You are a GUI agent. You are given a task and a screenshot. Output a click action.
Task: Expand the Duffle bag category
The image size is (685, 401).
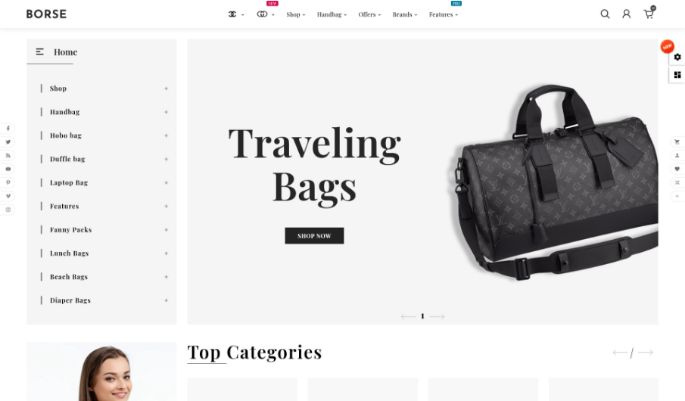[166, 159]
